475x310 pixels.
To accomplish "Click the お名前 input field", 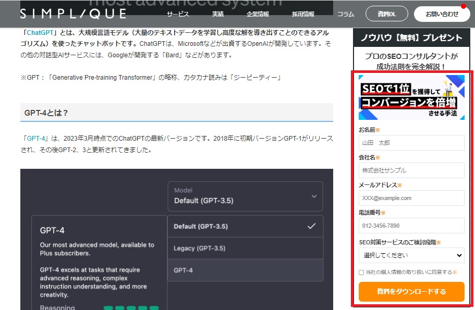I will point(411,143).
